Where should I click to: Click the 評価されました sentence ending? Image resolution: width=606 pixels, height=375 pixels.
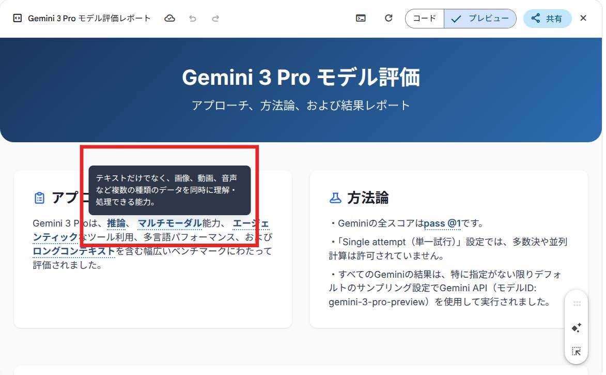67,265
